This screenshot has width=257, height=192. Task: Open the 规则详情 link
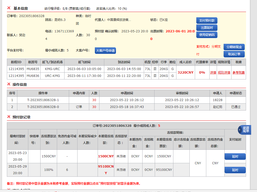(x=224, y=73)
